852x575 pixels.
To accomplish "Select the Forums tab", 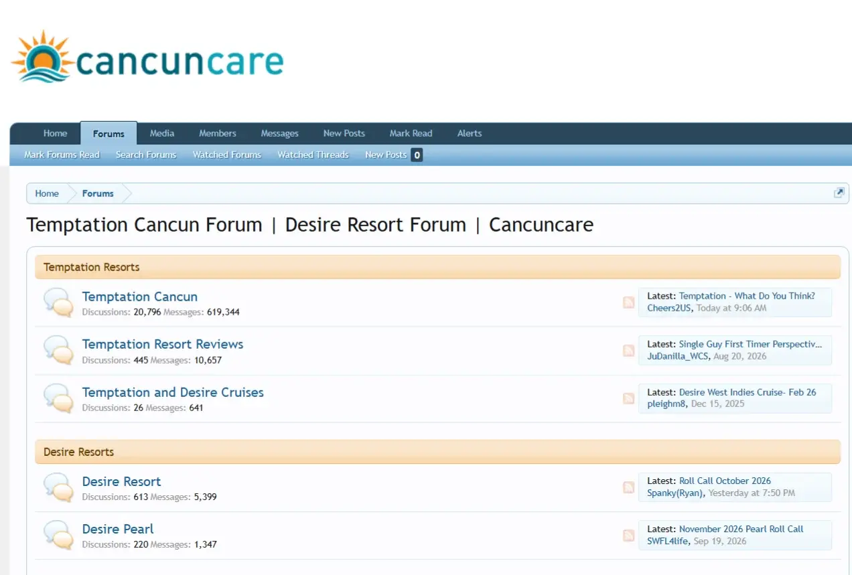I will (x=109, y=133).
